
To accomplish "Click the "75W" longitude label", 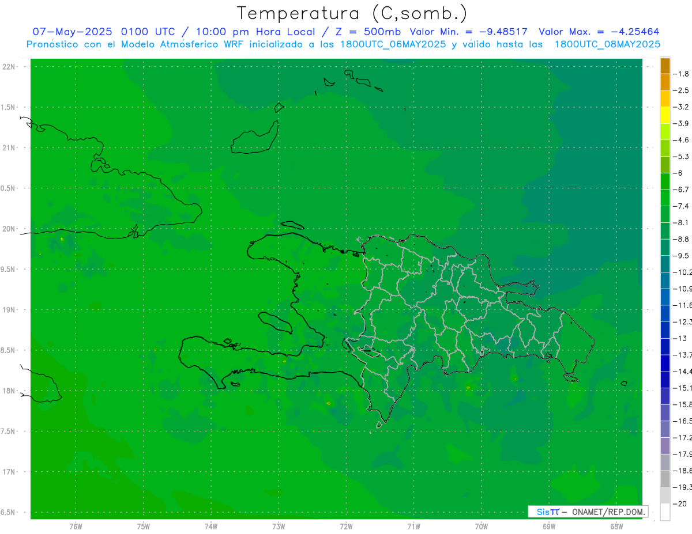I will pos(144,526).
